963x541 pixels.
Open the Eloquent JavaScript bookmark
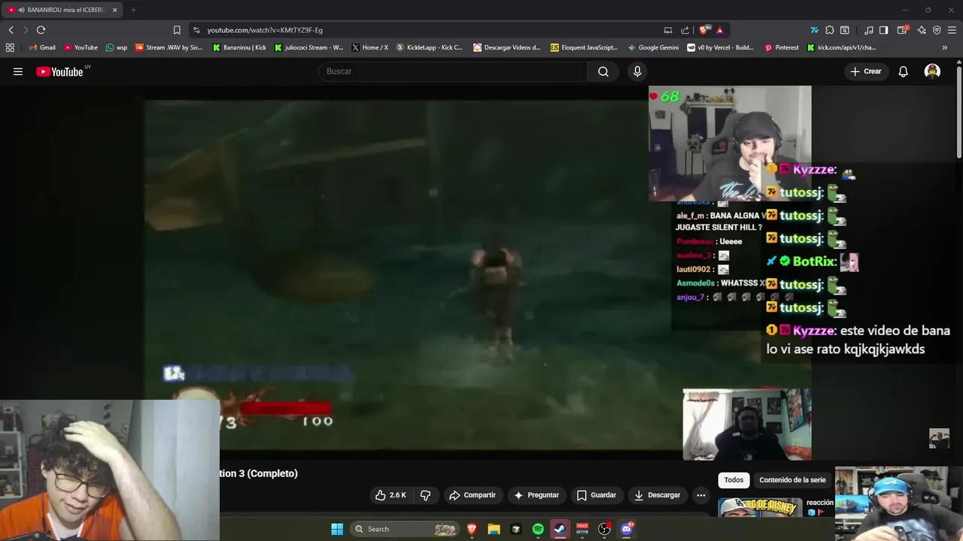584,47
